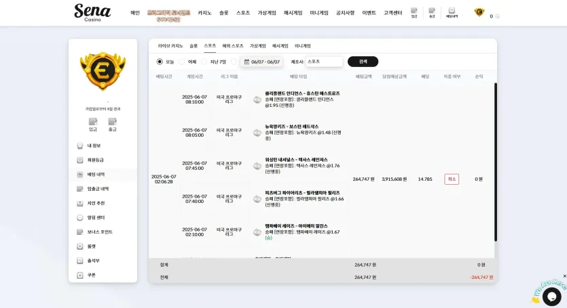
Task: Click the baseball icon on the 07:40:00 game row
Action: point(257,199)
